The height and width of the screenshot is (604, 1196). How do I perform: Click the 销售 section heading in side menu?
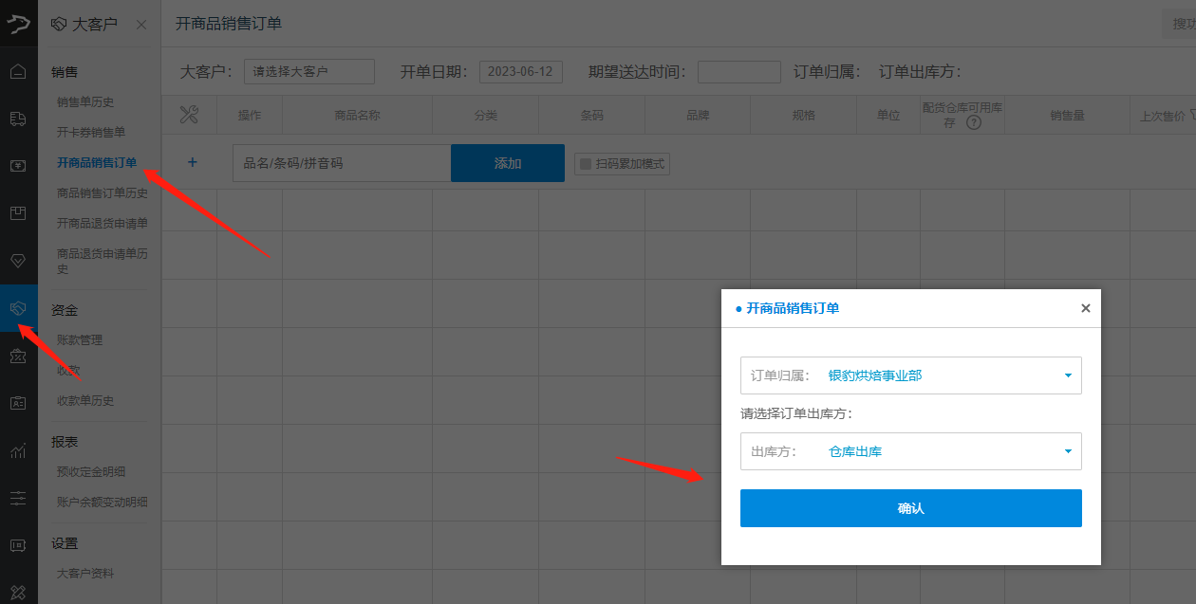(x=65, y=72)
